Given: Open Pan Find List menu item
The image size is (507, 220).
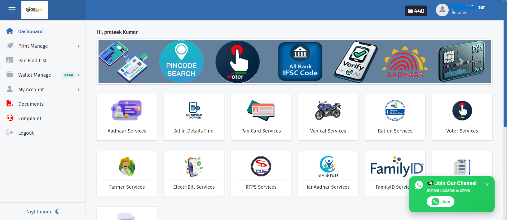Looking at the screenshot, I should pos(32,60).
